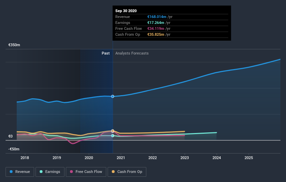
Task: Toggle the Earnings series legend button
Action: (x=50, y=172)
